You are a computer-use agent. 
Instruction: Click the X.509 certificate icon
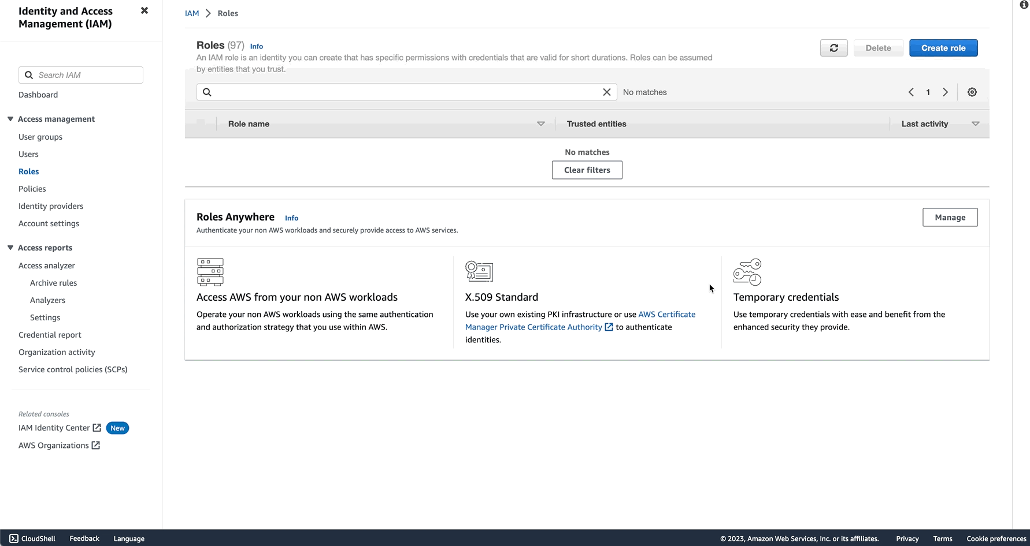click(x=479, y=271)
